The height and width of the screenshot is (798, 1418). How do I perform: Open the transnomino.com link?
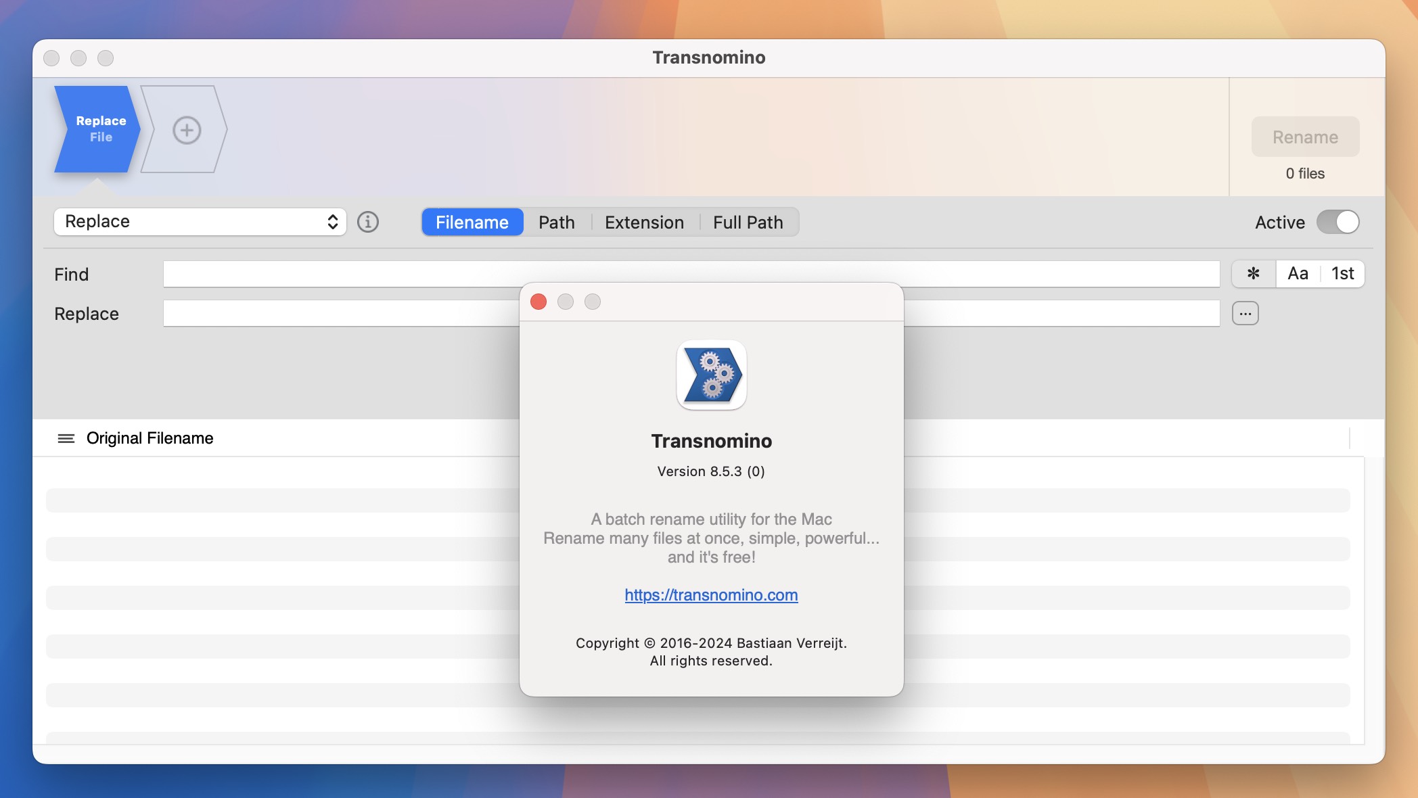coord(711,595)
